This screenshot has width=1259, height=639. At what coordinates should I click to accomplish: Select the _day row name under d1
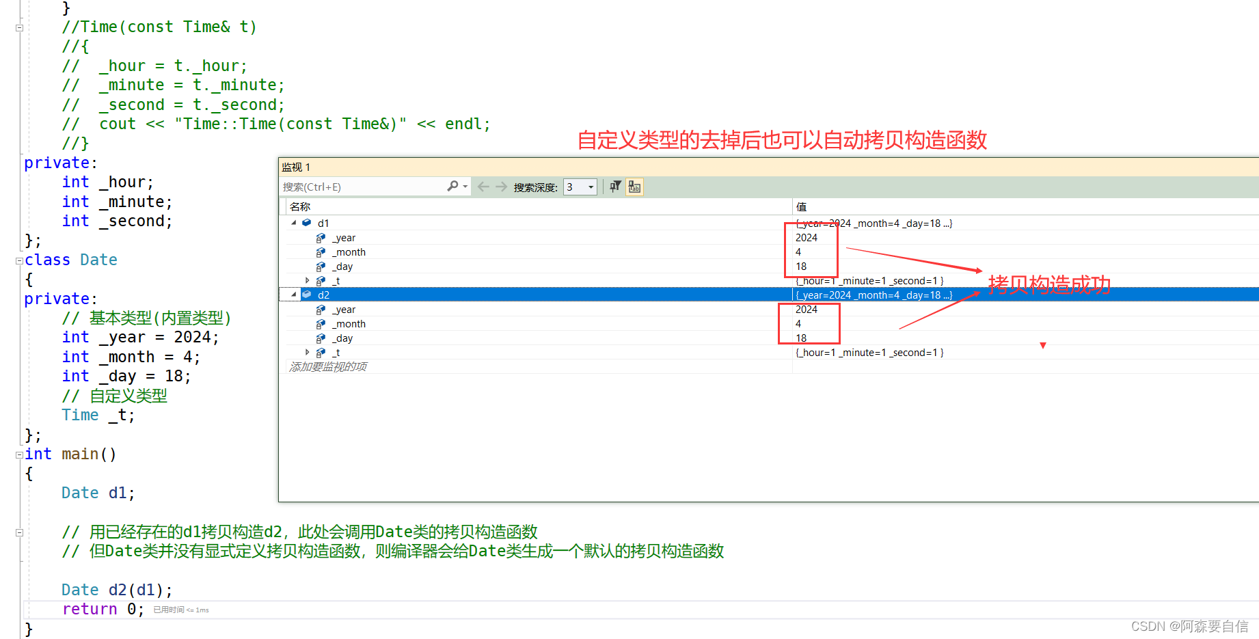(x=342, y=267)
